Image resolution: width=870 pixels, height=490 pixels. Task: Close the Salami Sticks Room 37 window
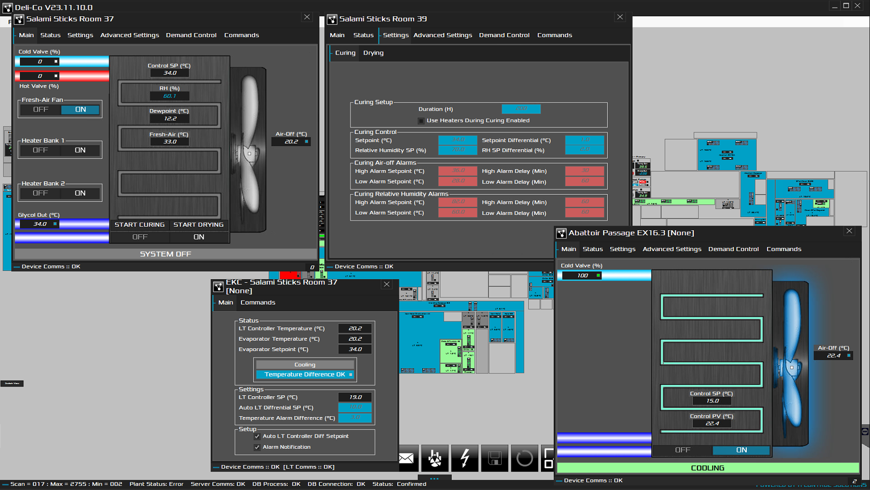point(307,17)
